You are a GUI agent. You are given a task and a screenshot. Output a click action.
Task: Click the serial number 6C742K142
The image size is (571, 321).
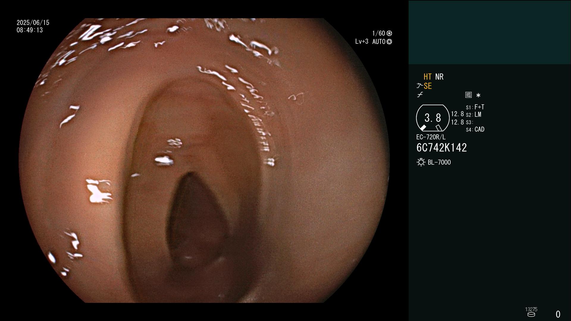coord(442,148)
